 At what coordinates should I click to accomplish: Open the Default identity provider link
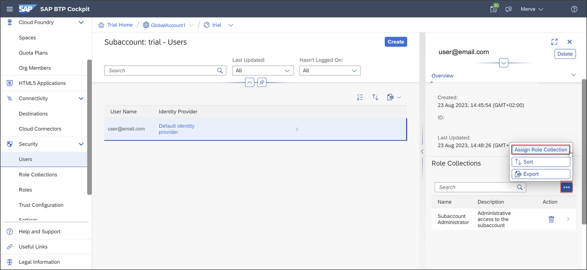pyautogui.click(x=177, y=129)
